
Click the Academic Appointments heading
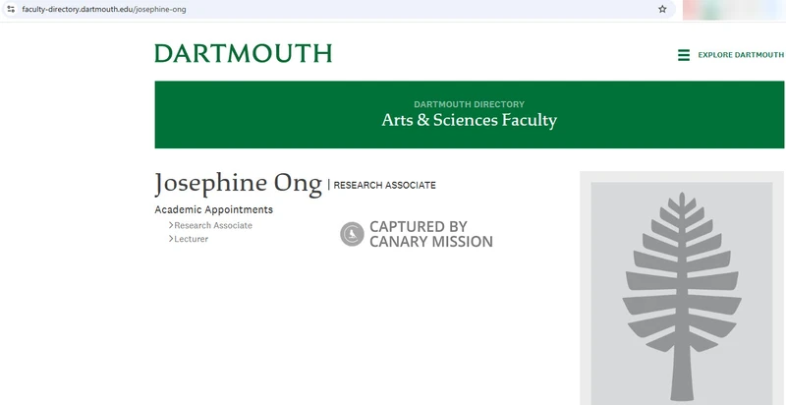click(x=213, y=209)
